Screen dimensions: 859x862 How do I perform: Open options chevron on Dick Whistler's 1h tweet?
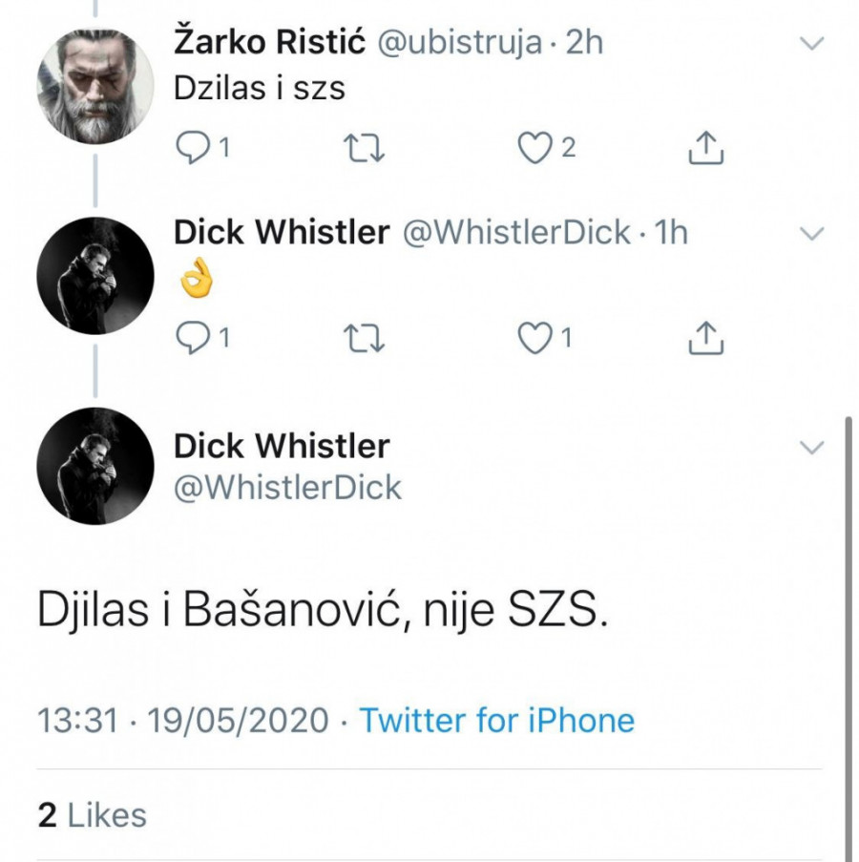click(x=811, y=234)
